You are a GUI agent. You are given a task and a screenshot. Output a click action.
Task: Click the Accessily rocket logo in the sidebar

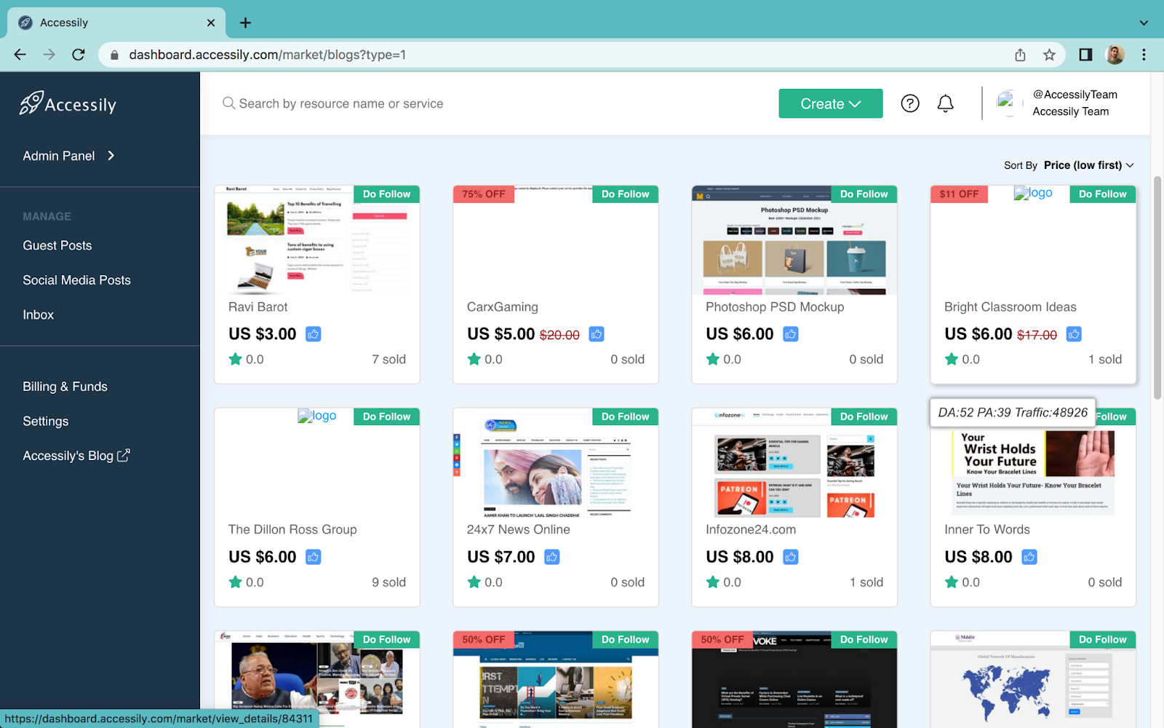tap(68, 103)
